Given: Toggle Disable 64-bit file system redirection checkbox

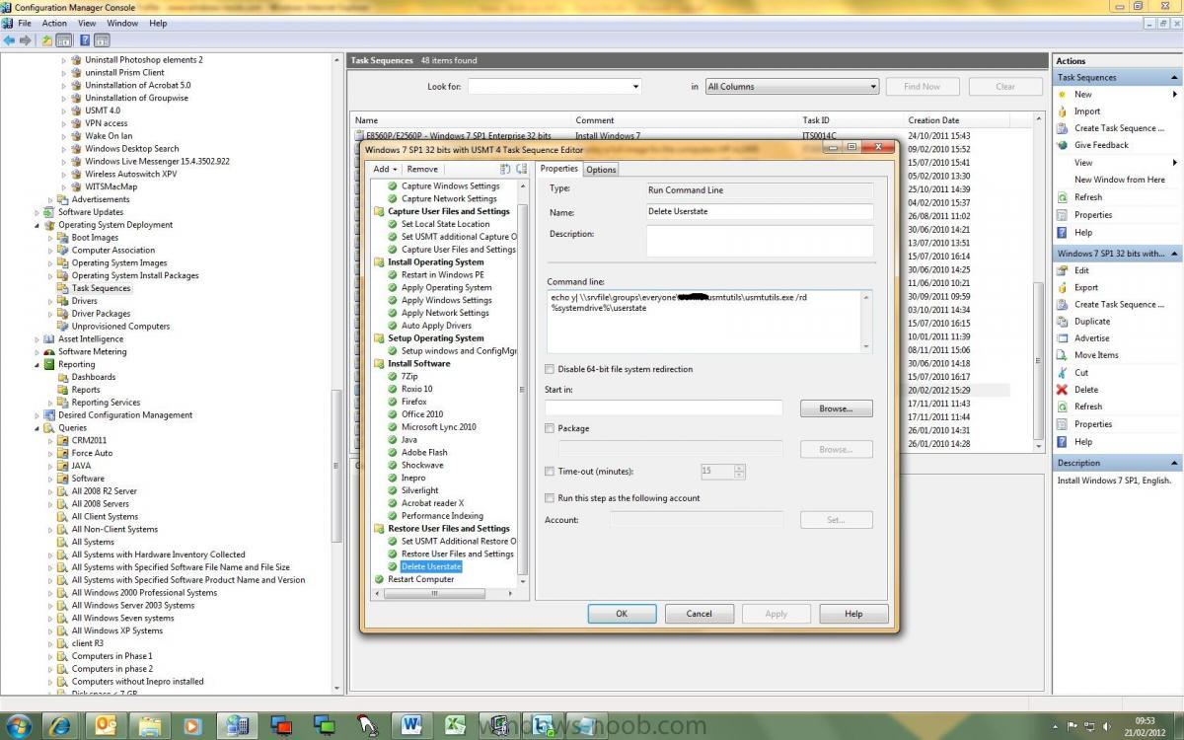Looking at the screenshot, I should click(x=550, y=369).
